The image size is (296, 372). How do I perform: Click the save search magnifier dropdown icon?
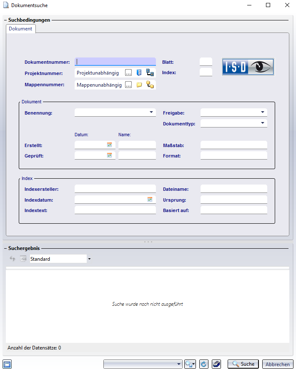tap(190, 364)
